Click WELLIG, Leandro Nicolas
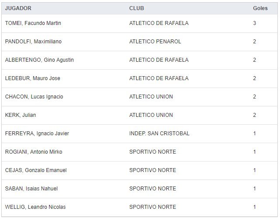 point(35,207)
